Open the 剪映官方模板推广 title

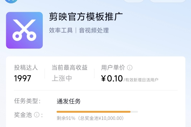pyautogui.click(x=86, y=17)
